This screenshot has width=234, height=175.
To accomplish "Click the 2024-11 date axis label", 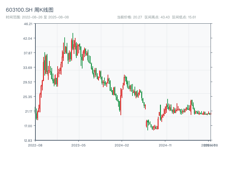I will click(x=165, y=145).
